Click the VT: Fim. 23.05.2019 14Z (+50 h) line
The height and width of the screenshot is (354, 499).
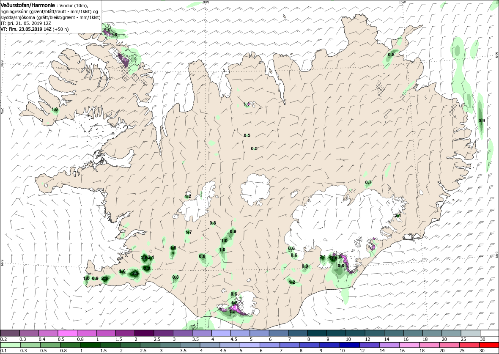click(x=35, y=29)
